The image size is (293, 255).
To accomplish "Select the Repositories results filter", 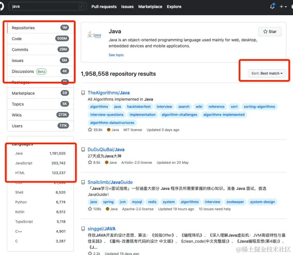I will click(40, 28).
